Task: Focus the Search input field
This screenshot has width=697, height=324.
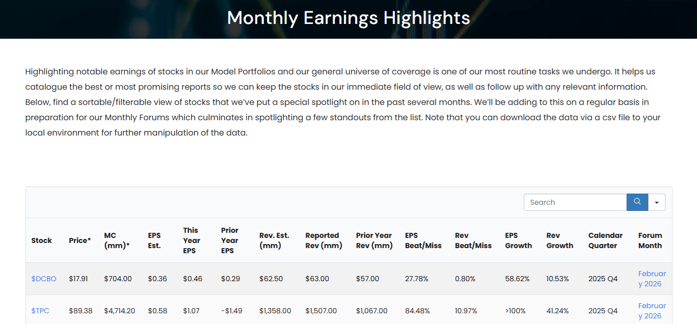Action: [x=575, y=202]
